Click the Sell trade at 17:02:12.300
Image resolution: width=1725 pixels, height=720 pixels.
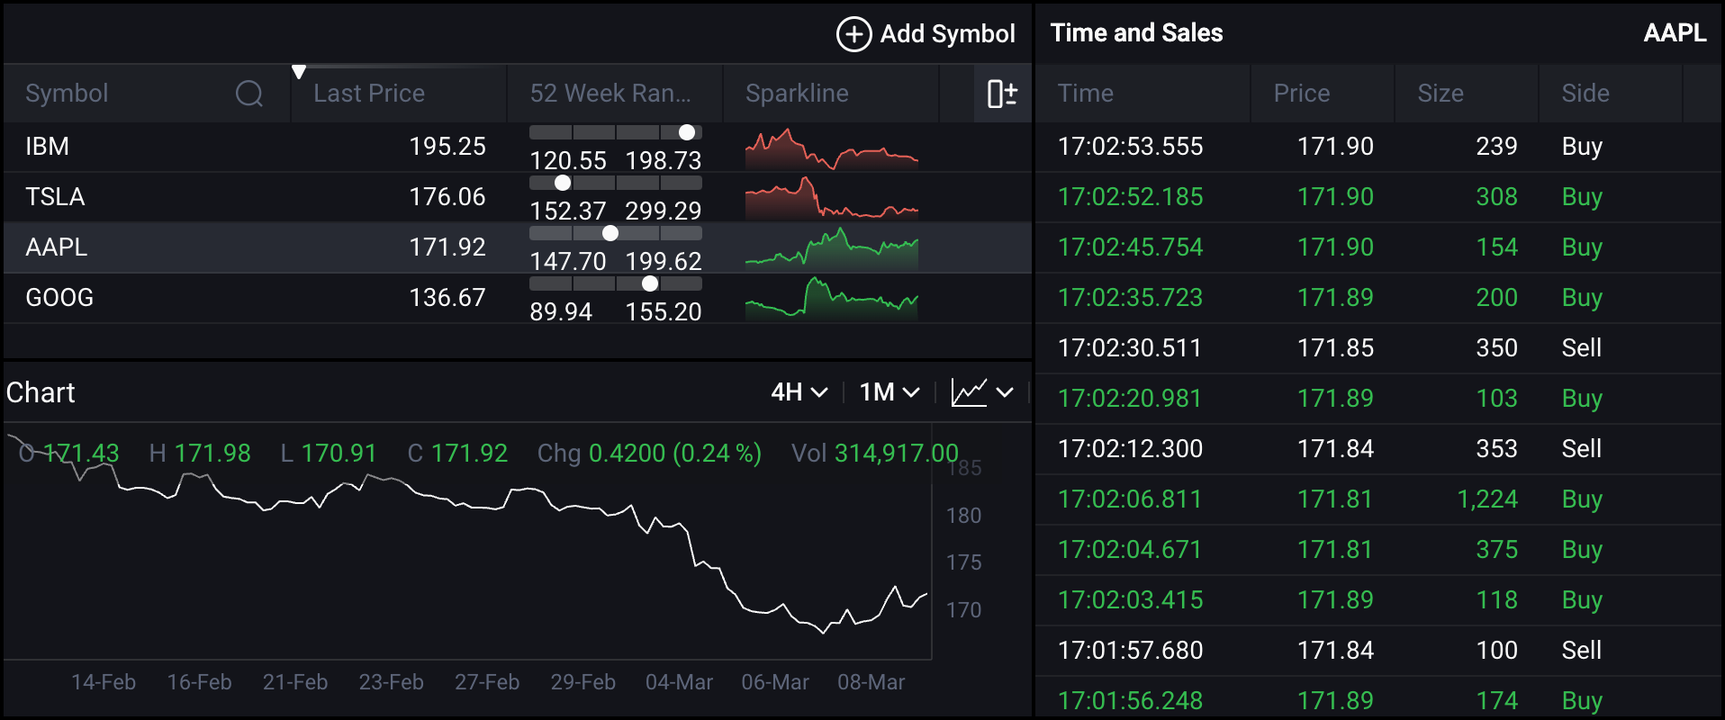tap(1378, 449)
